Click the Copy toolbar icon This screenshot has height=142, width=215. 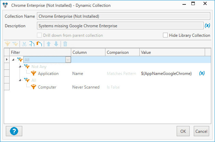32,44
